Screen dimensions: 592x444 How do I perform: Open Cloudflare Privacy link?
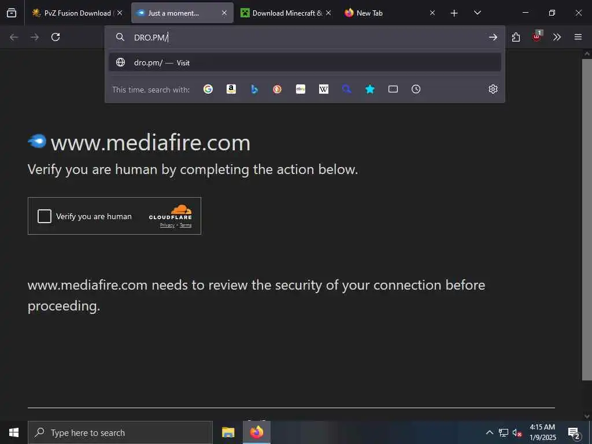(167, 225)
